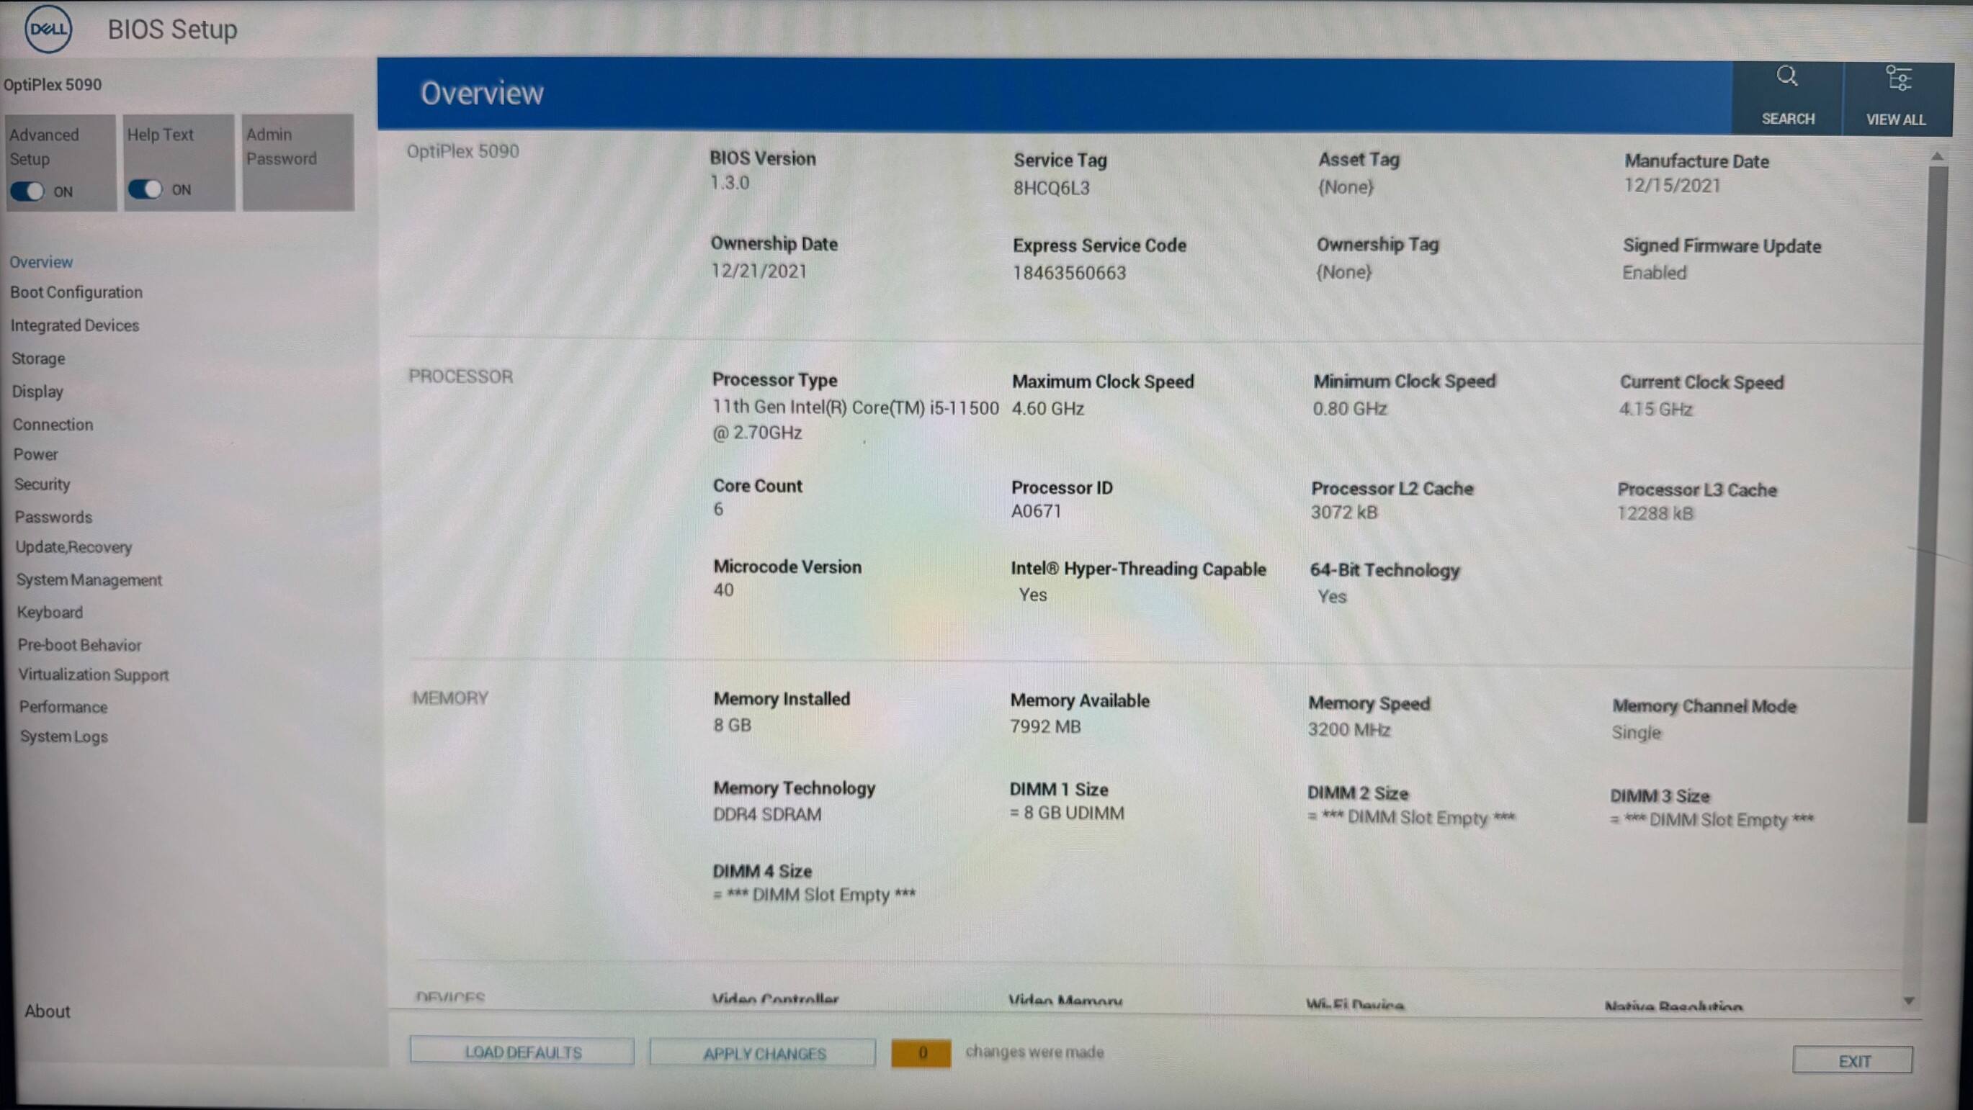Click DIMM 1 Size 8 GB UDIMM

[1066, 813]
